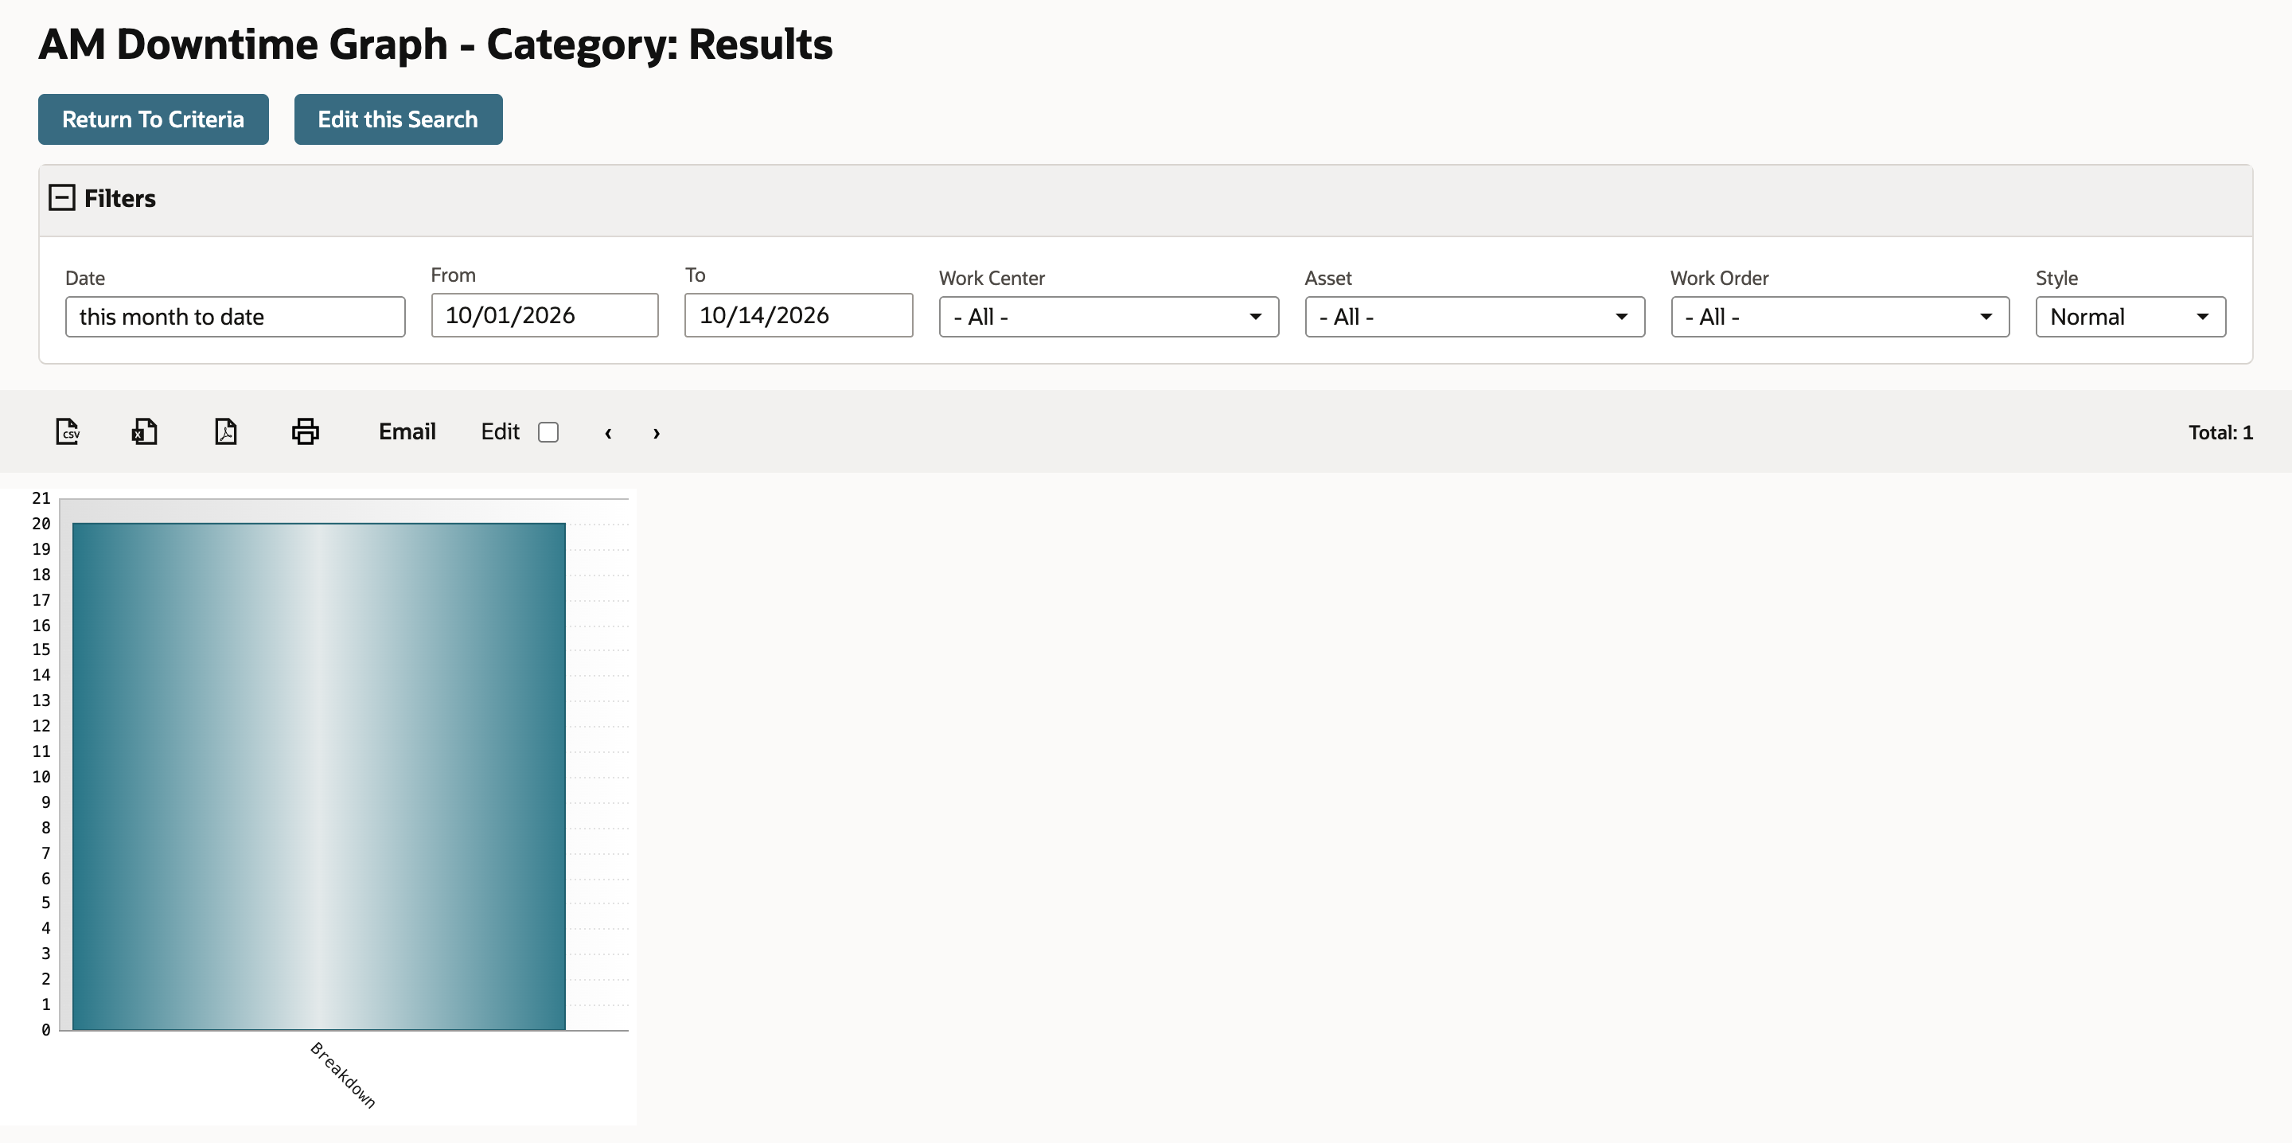Open the Asset dropdown

(x=1475, y=317)
